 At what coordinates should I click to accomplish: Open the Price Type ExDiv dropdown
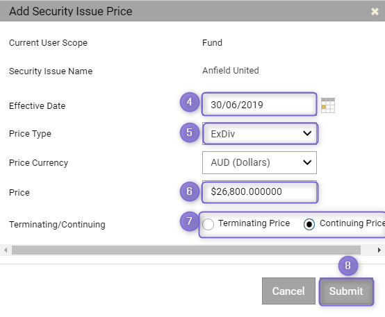(259, 134)
